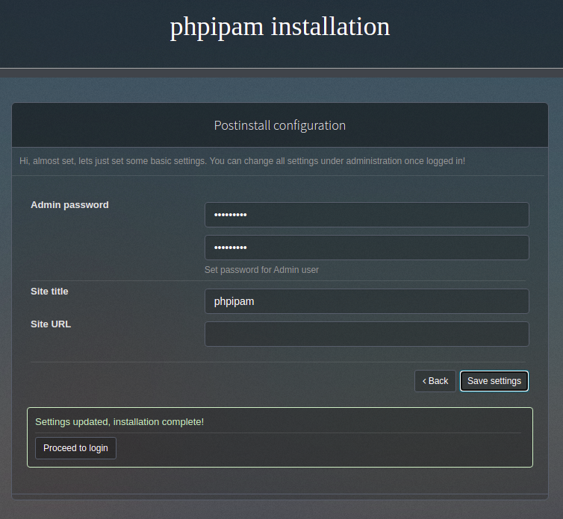This screenshot has height=519, width=563.
Task: Click the word installation in page header
Action: [x=330, y=27]
